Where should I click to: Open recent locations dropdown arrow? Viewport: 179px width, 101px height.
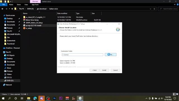(9, 9)
